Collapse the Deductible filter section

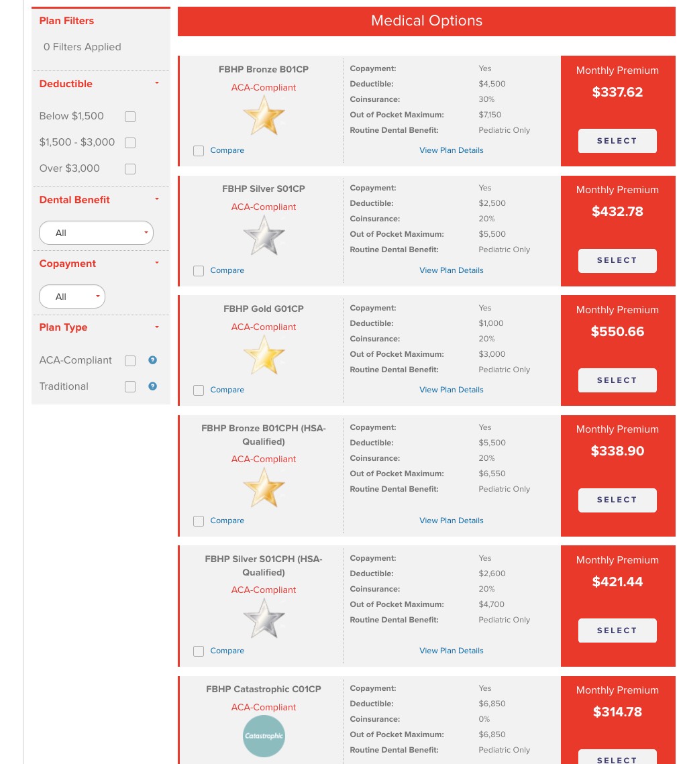[156, 84]
